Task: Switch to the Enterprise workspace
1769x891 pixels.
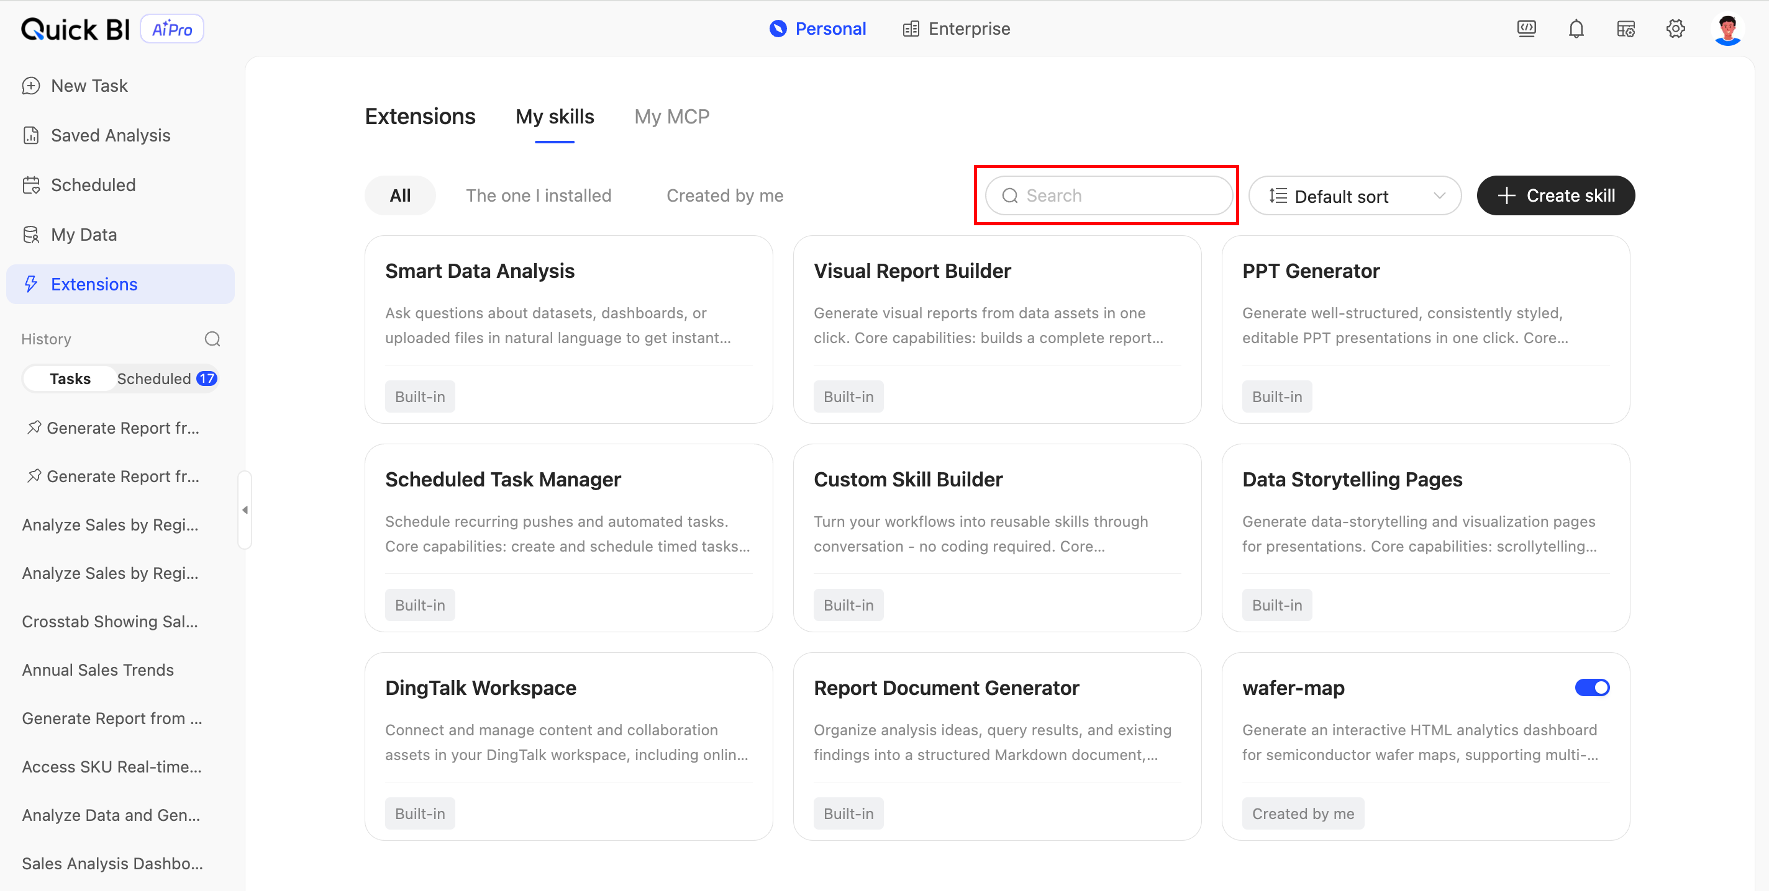Action: pos(956,29)
